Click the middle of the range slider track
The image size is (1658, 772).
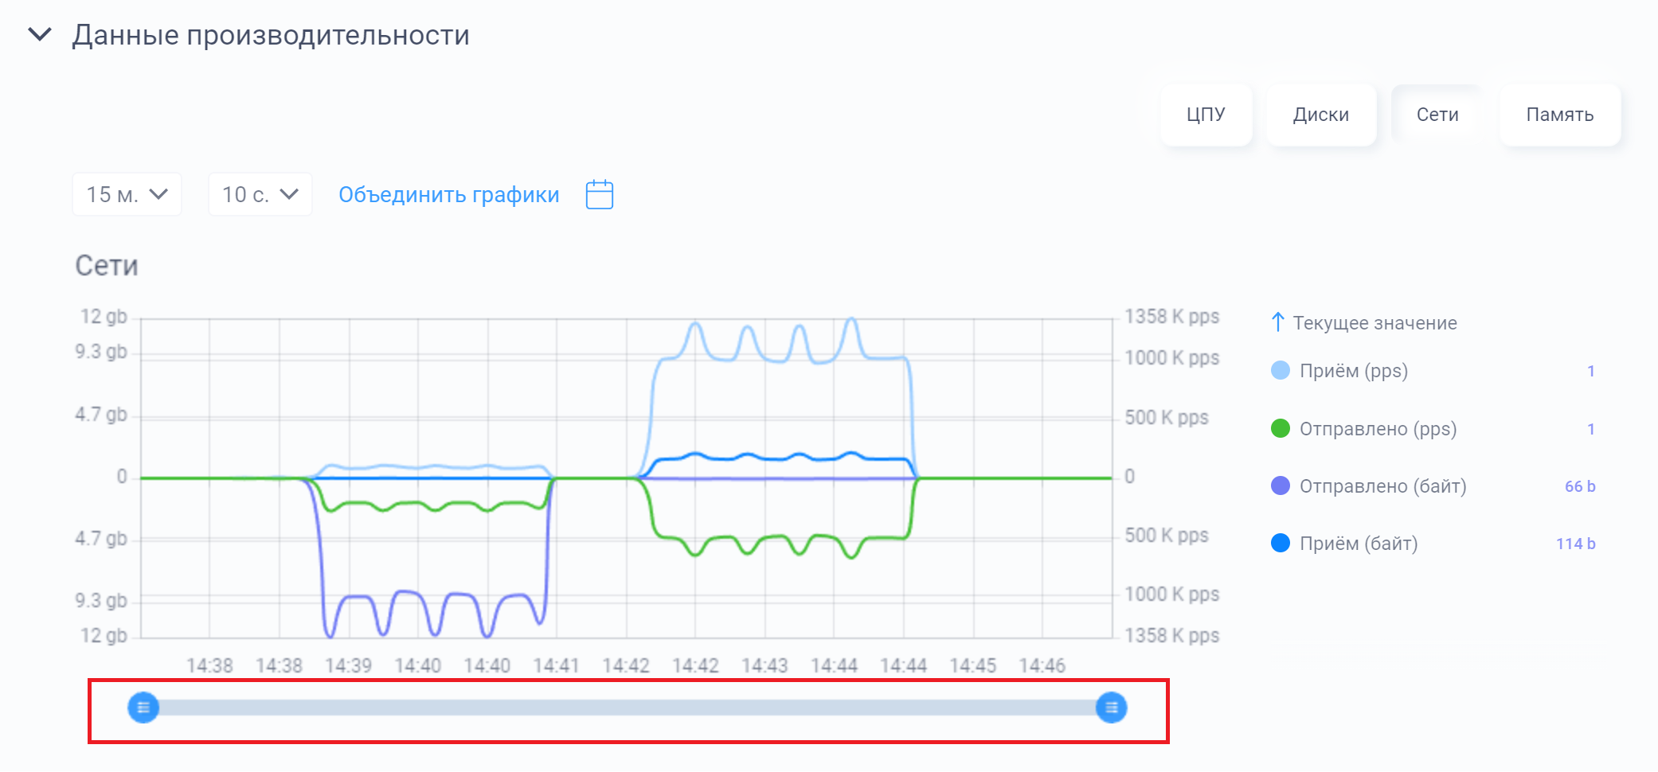coord(628,708)
